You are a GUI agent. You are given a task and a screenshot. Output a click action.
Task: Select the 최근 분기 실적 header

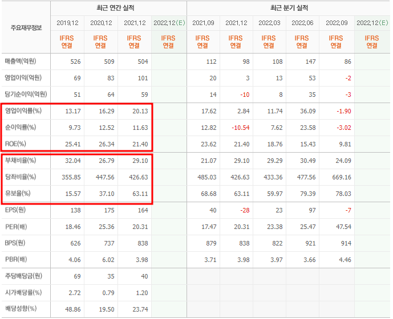pos(289,8)
